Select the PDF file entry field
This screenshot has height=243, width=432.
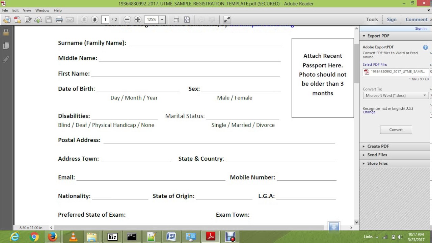pos(396,72)
